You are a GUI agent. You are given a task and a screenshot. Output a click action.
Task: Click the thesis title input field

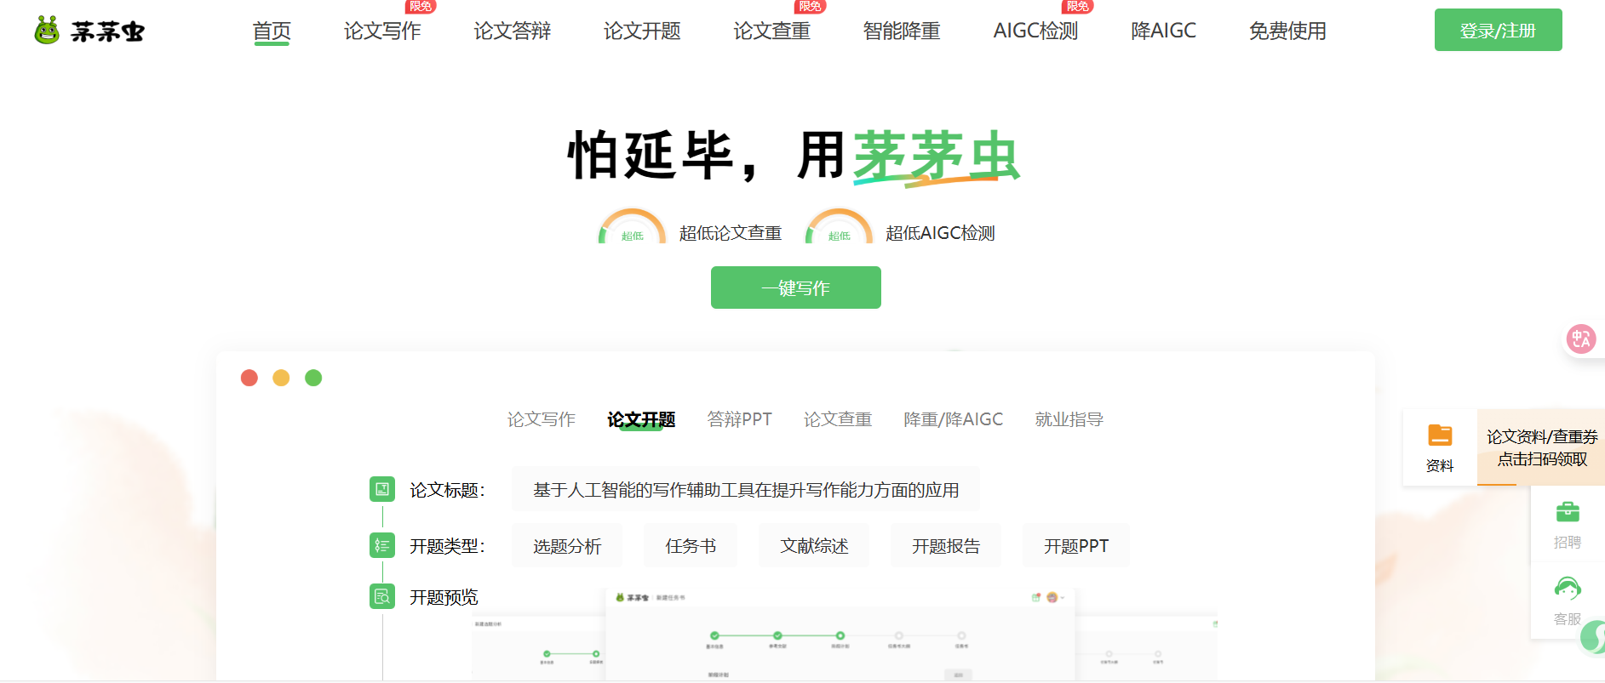tap(746, 489)
